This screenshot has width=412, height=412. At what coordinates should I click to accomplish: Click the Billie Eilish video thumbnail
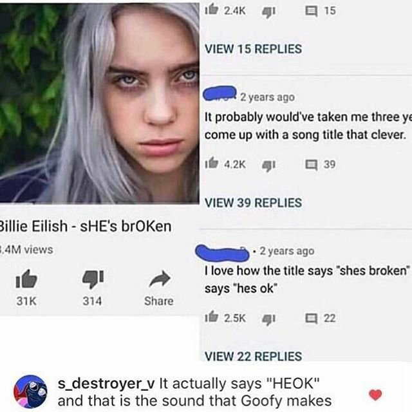coord(99,103)
